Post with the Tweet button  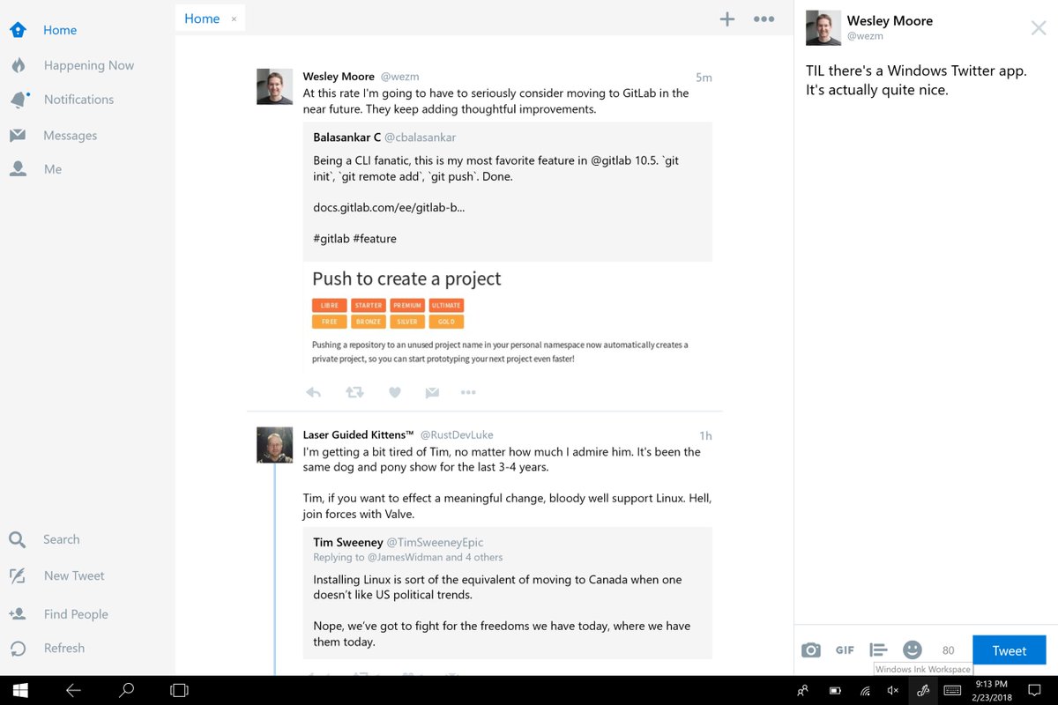pos(1009,650)
